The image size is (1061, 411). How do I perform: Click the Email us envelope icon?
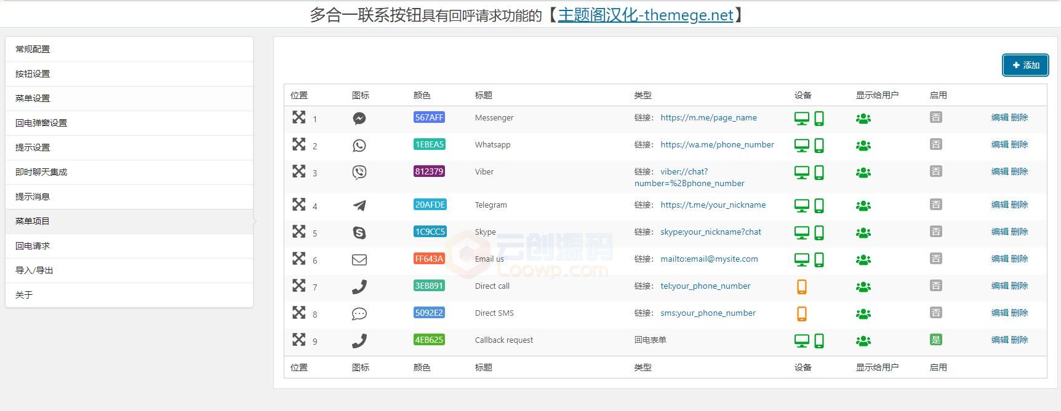(359, 260)
